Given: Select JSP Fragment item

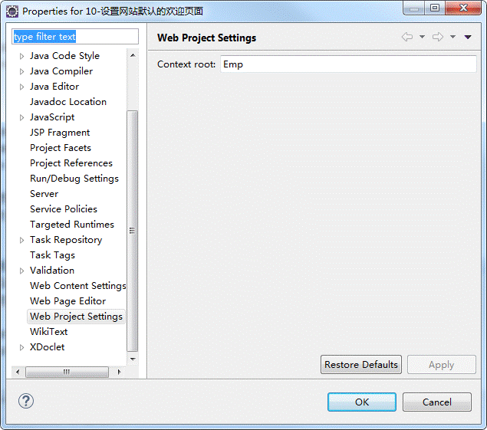Looking at the screenshot, I should [60, 133].
